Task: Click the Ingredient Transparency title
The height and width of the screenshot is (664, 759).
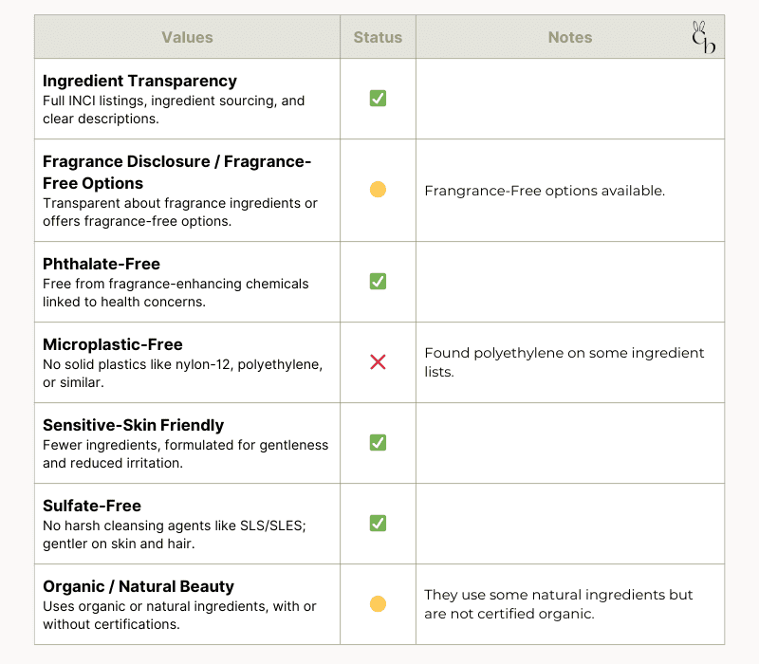Action: [x=139, y=81]
